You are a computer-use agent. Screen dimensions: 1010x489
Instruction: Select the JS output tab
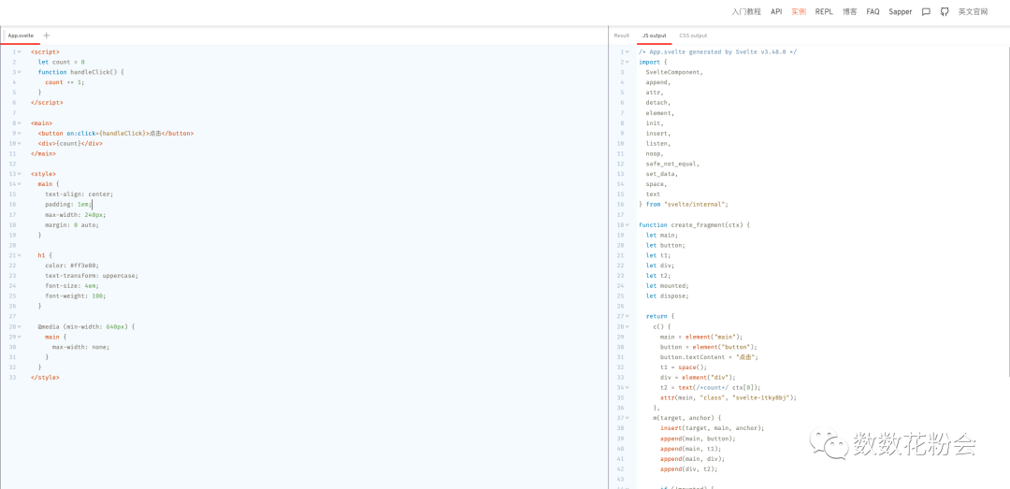click(x=655, y=36)
